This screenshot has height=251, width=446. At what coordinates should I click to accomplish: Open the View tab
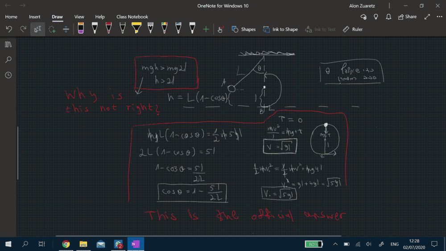pos(79,17)
